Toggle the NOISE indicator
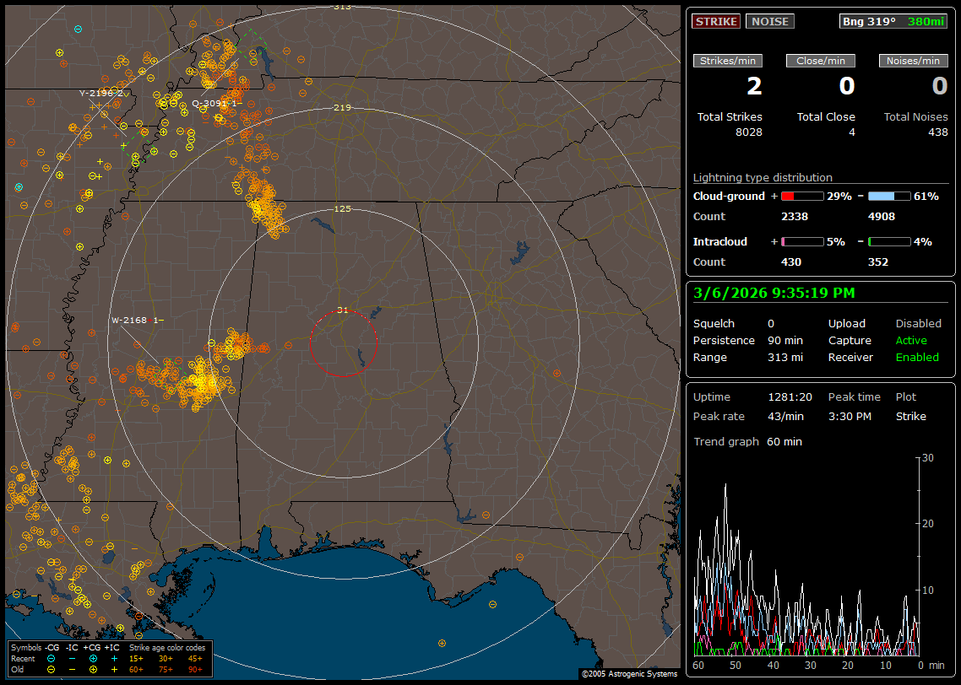 pos(769,21)
